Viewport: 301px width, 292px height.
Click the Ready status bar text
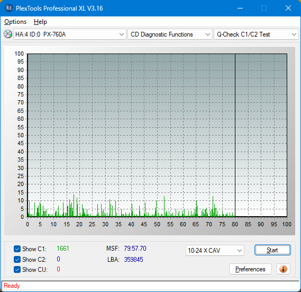12,286
